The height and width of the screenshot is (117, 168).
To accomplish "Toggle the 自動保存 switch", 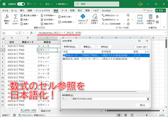I will click(21, 4).
